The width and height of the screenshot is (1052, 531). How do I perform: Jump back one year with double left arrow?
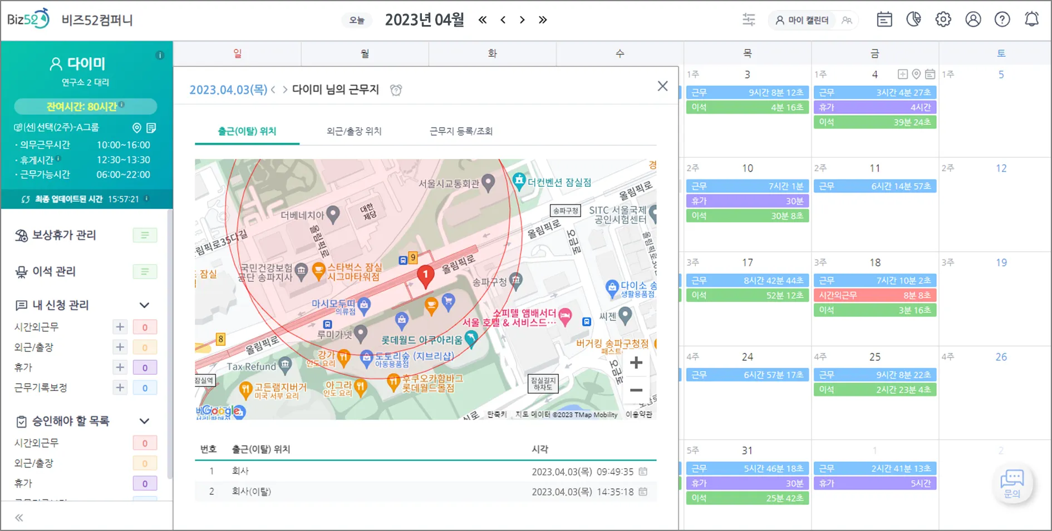tap(483, 20)
